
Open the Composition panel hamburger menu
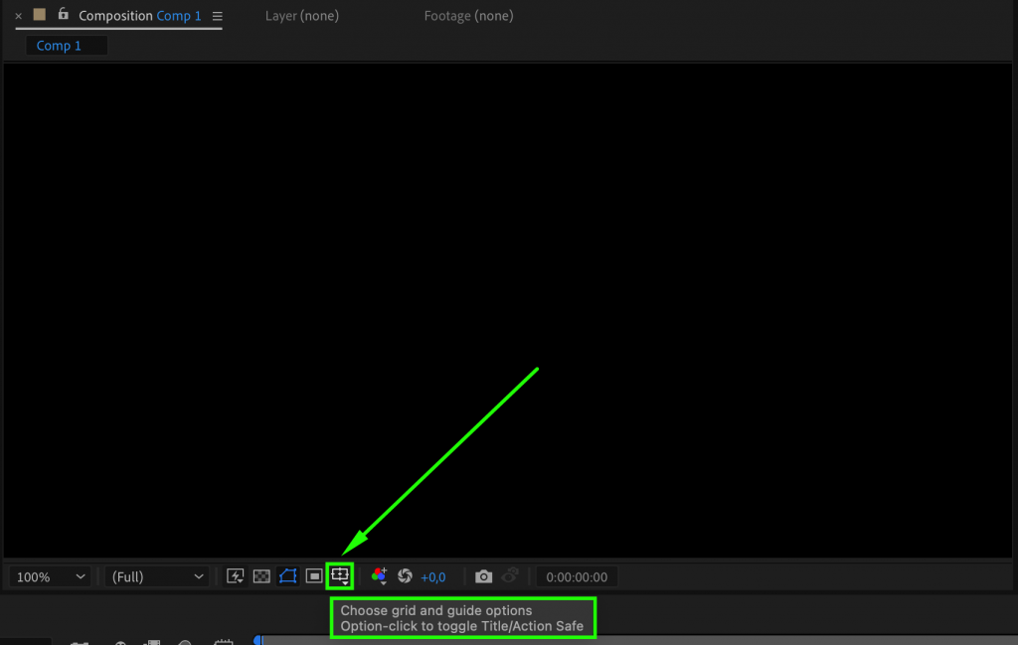click(x=217, y=15)
